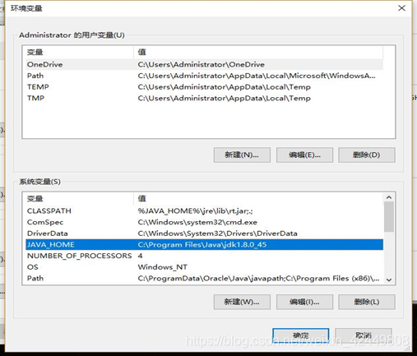The width and height of the screenshot is (417, 356).
Task: Click 新建(W)... button for system variables
Action: [x=242, y=302]
